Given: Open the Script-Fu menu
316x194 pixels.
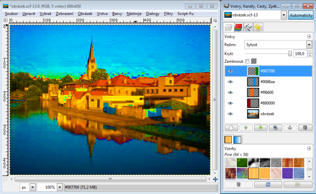Looking at the screenshot, I should [x=185, y=14].
